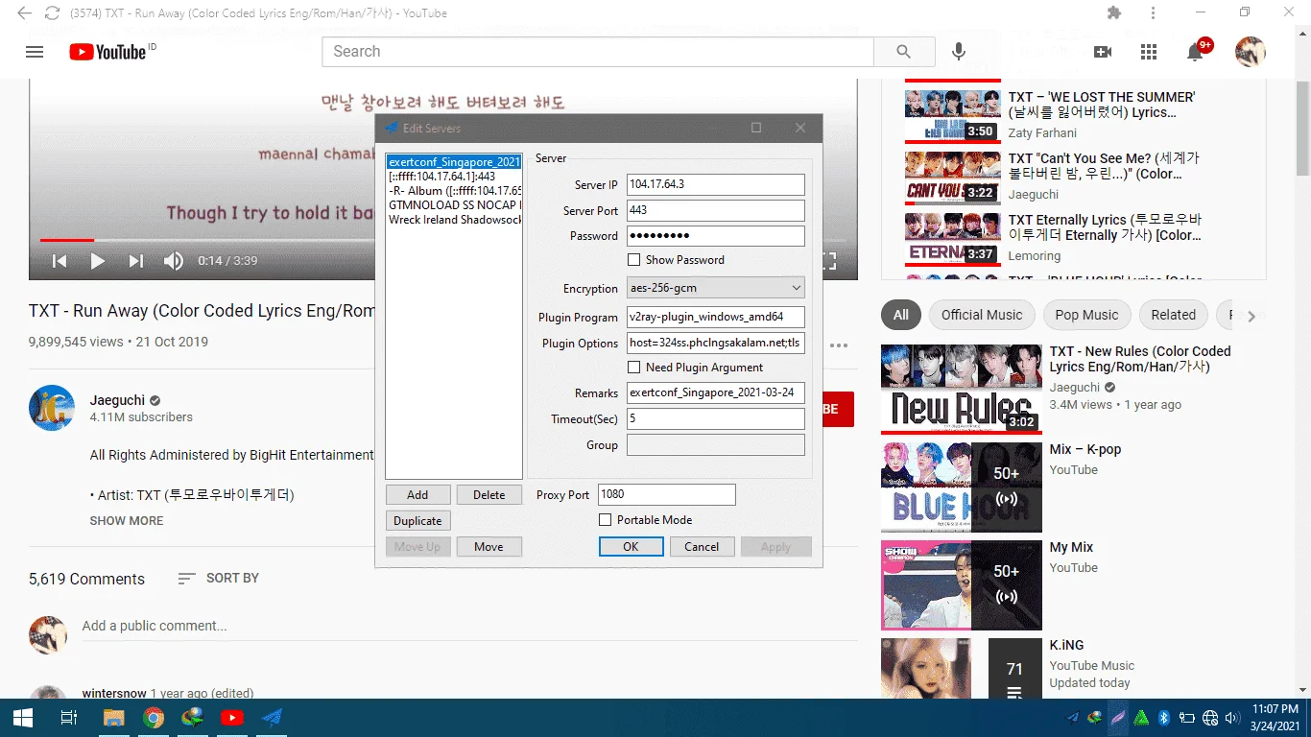Seek using the video progress bar
The height and width of the screenshot is (737, 1311).
pos(442,240)
